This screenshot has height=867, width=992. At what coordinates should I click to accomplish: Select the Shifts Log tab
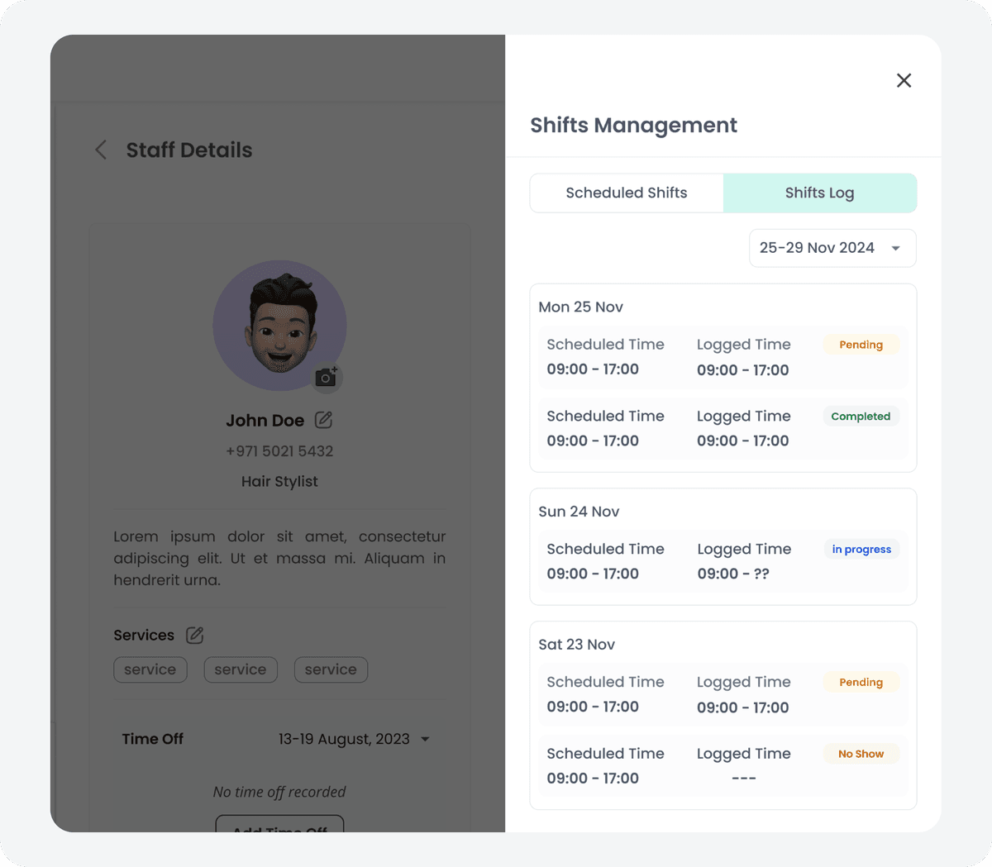coord(819,193)
